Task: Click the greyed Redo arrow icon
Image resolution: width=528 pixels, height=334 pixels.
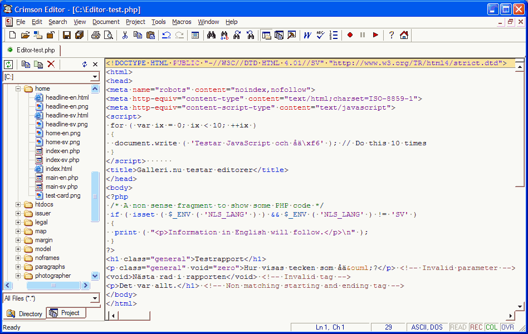Action: tap(179, 35)
